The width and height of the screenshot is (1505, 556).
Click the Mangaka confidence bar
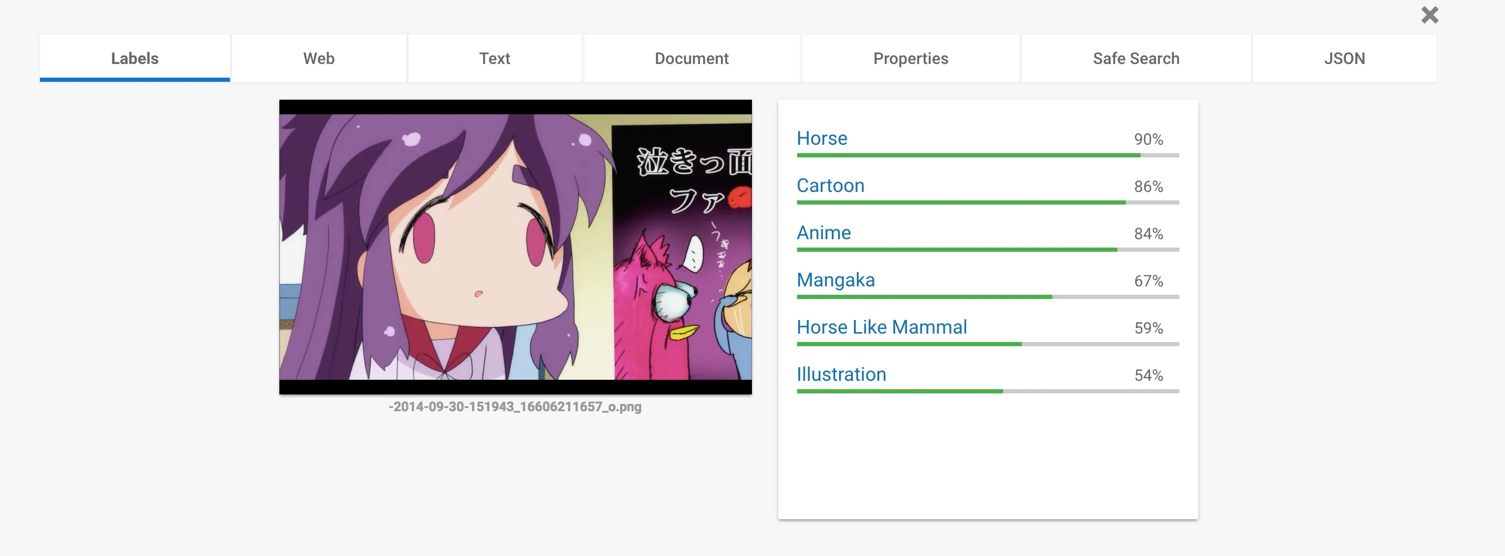point(988,297)
